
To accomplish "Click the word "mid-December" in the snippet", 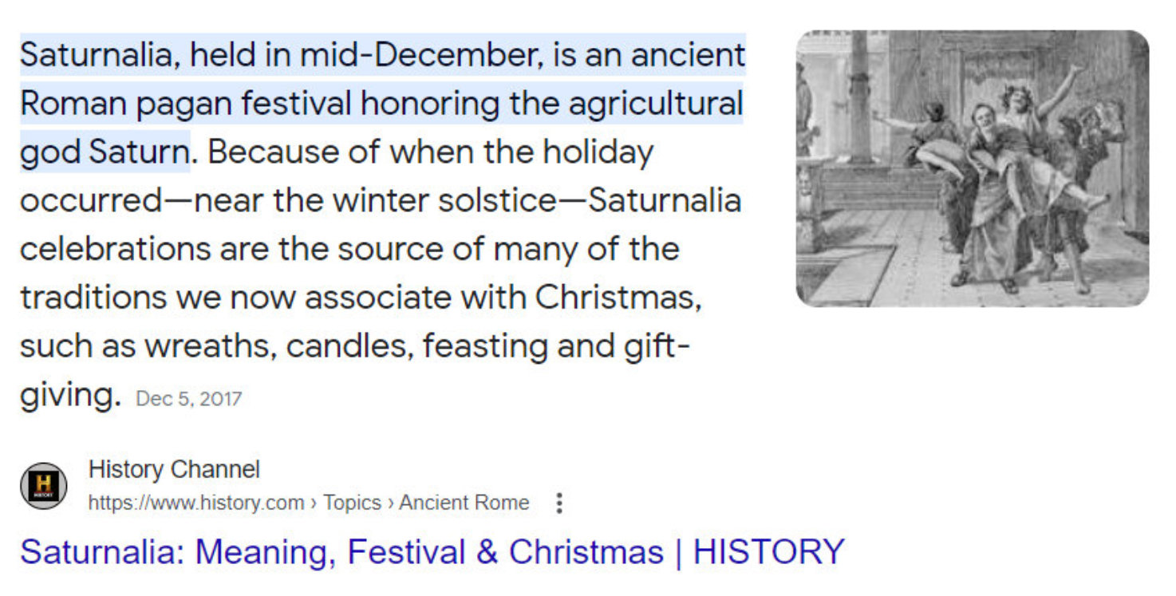I will [x=423, y=55].
